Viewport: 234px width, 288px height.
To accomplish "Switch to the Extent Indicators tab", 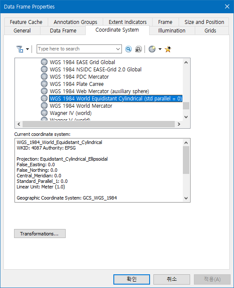I will (127, 22).
